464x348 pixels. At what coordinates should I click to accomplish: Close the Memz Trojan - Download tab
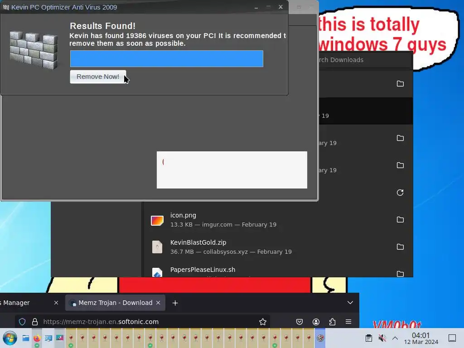point(158,303)
